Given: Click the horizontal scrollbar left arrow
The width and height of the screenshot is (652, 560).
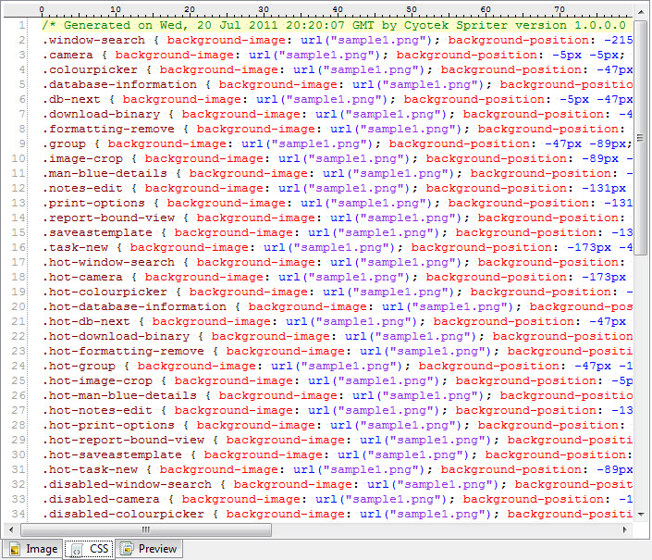Looking at the screenshot, I should click(x=11, y=529).
